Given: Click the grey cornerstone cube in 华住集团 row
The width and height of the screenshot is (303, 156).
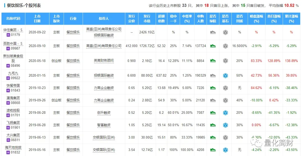Looking at the screenshot, I should (x=225, y=32).
